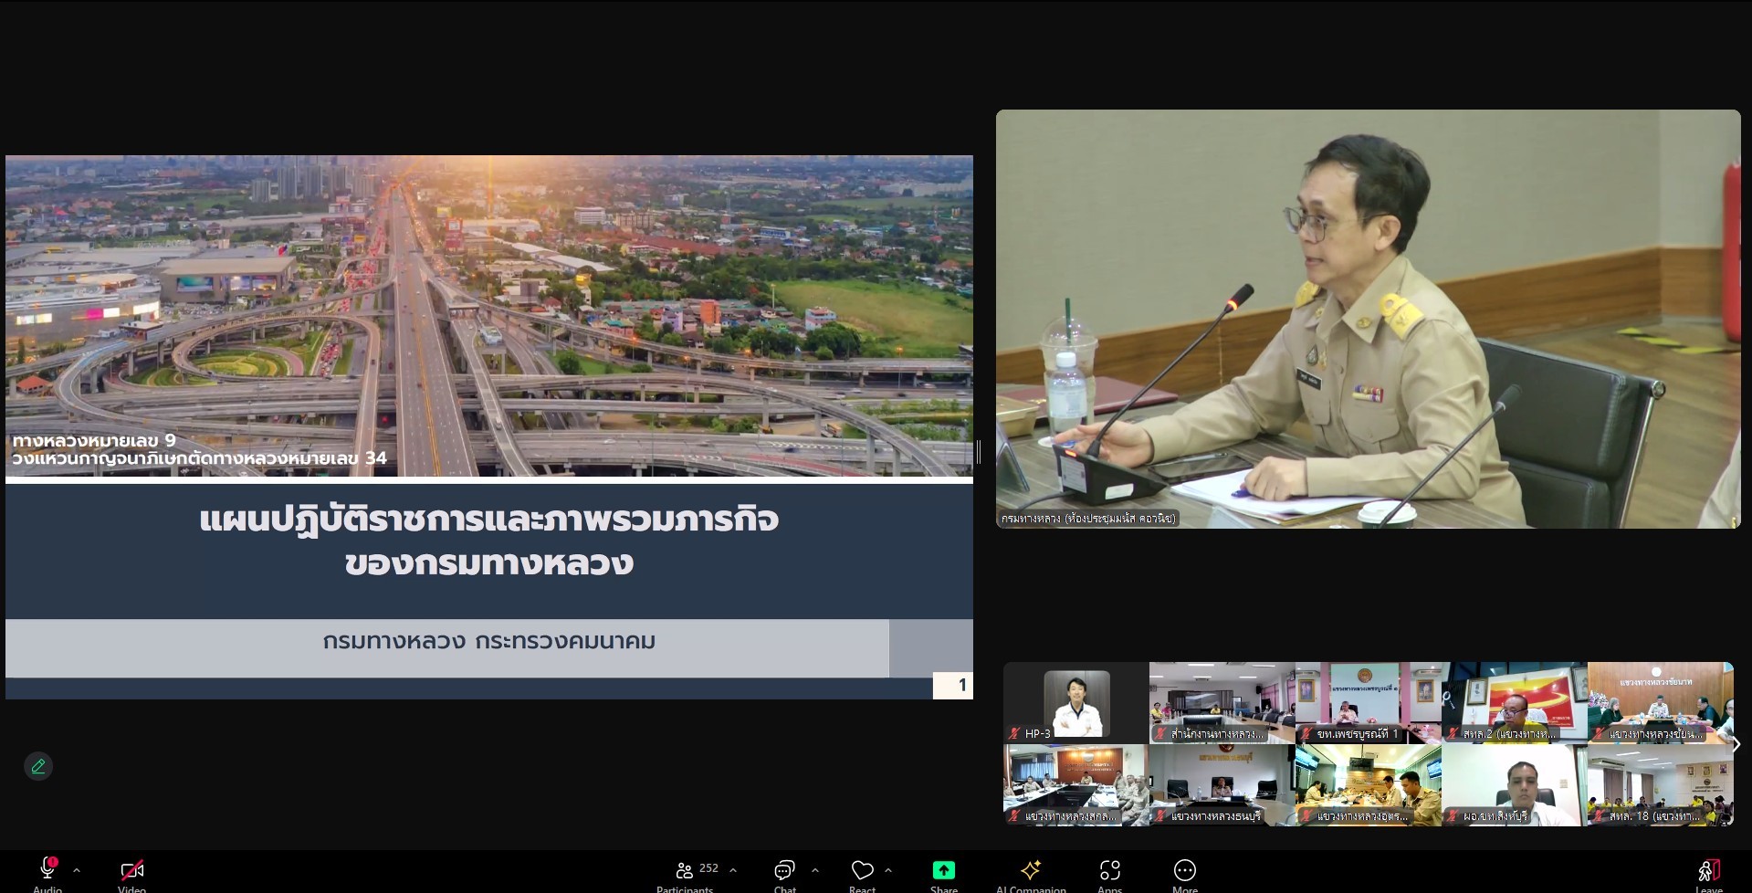The width and height of the screenshot is (1752, 893).
Task: Select the HP-3 participant thumbnail
Action: 1075,702
